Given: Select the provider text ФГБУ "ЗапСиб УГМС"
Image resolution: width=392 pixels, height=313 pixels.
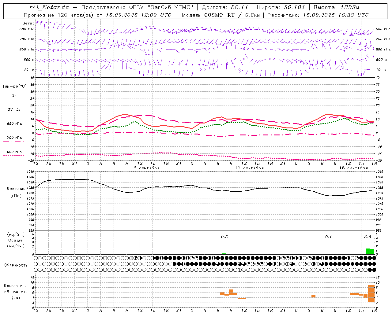Looking at the screenshot, I should click(162, 7).
